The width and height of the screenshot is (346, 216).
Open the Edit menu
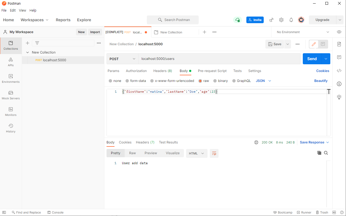coord(13,10)
